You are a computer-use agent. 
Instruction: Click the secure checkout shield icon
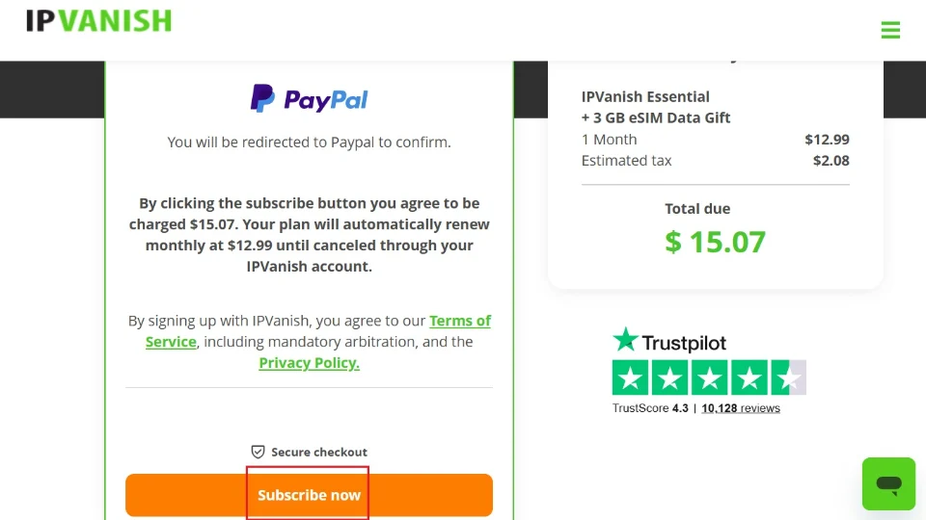[258, 452]
